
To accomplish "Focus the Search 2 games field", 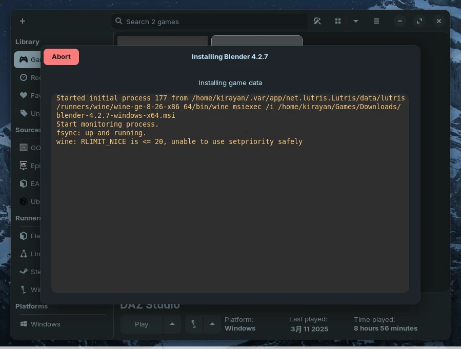I will [x=209, y=22].
